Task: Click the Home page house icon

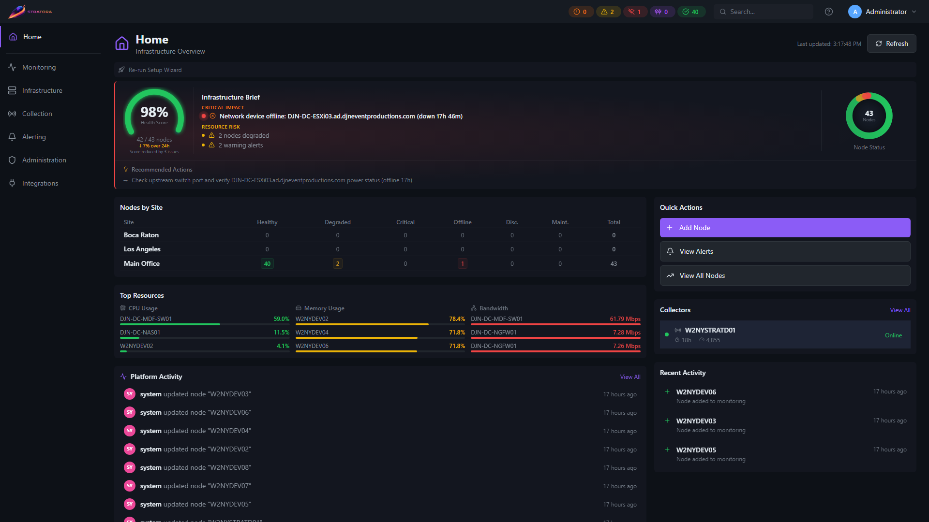Action: (122, 43)
